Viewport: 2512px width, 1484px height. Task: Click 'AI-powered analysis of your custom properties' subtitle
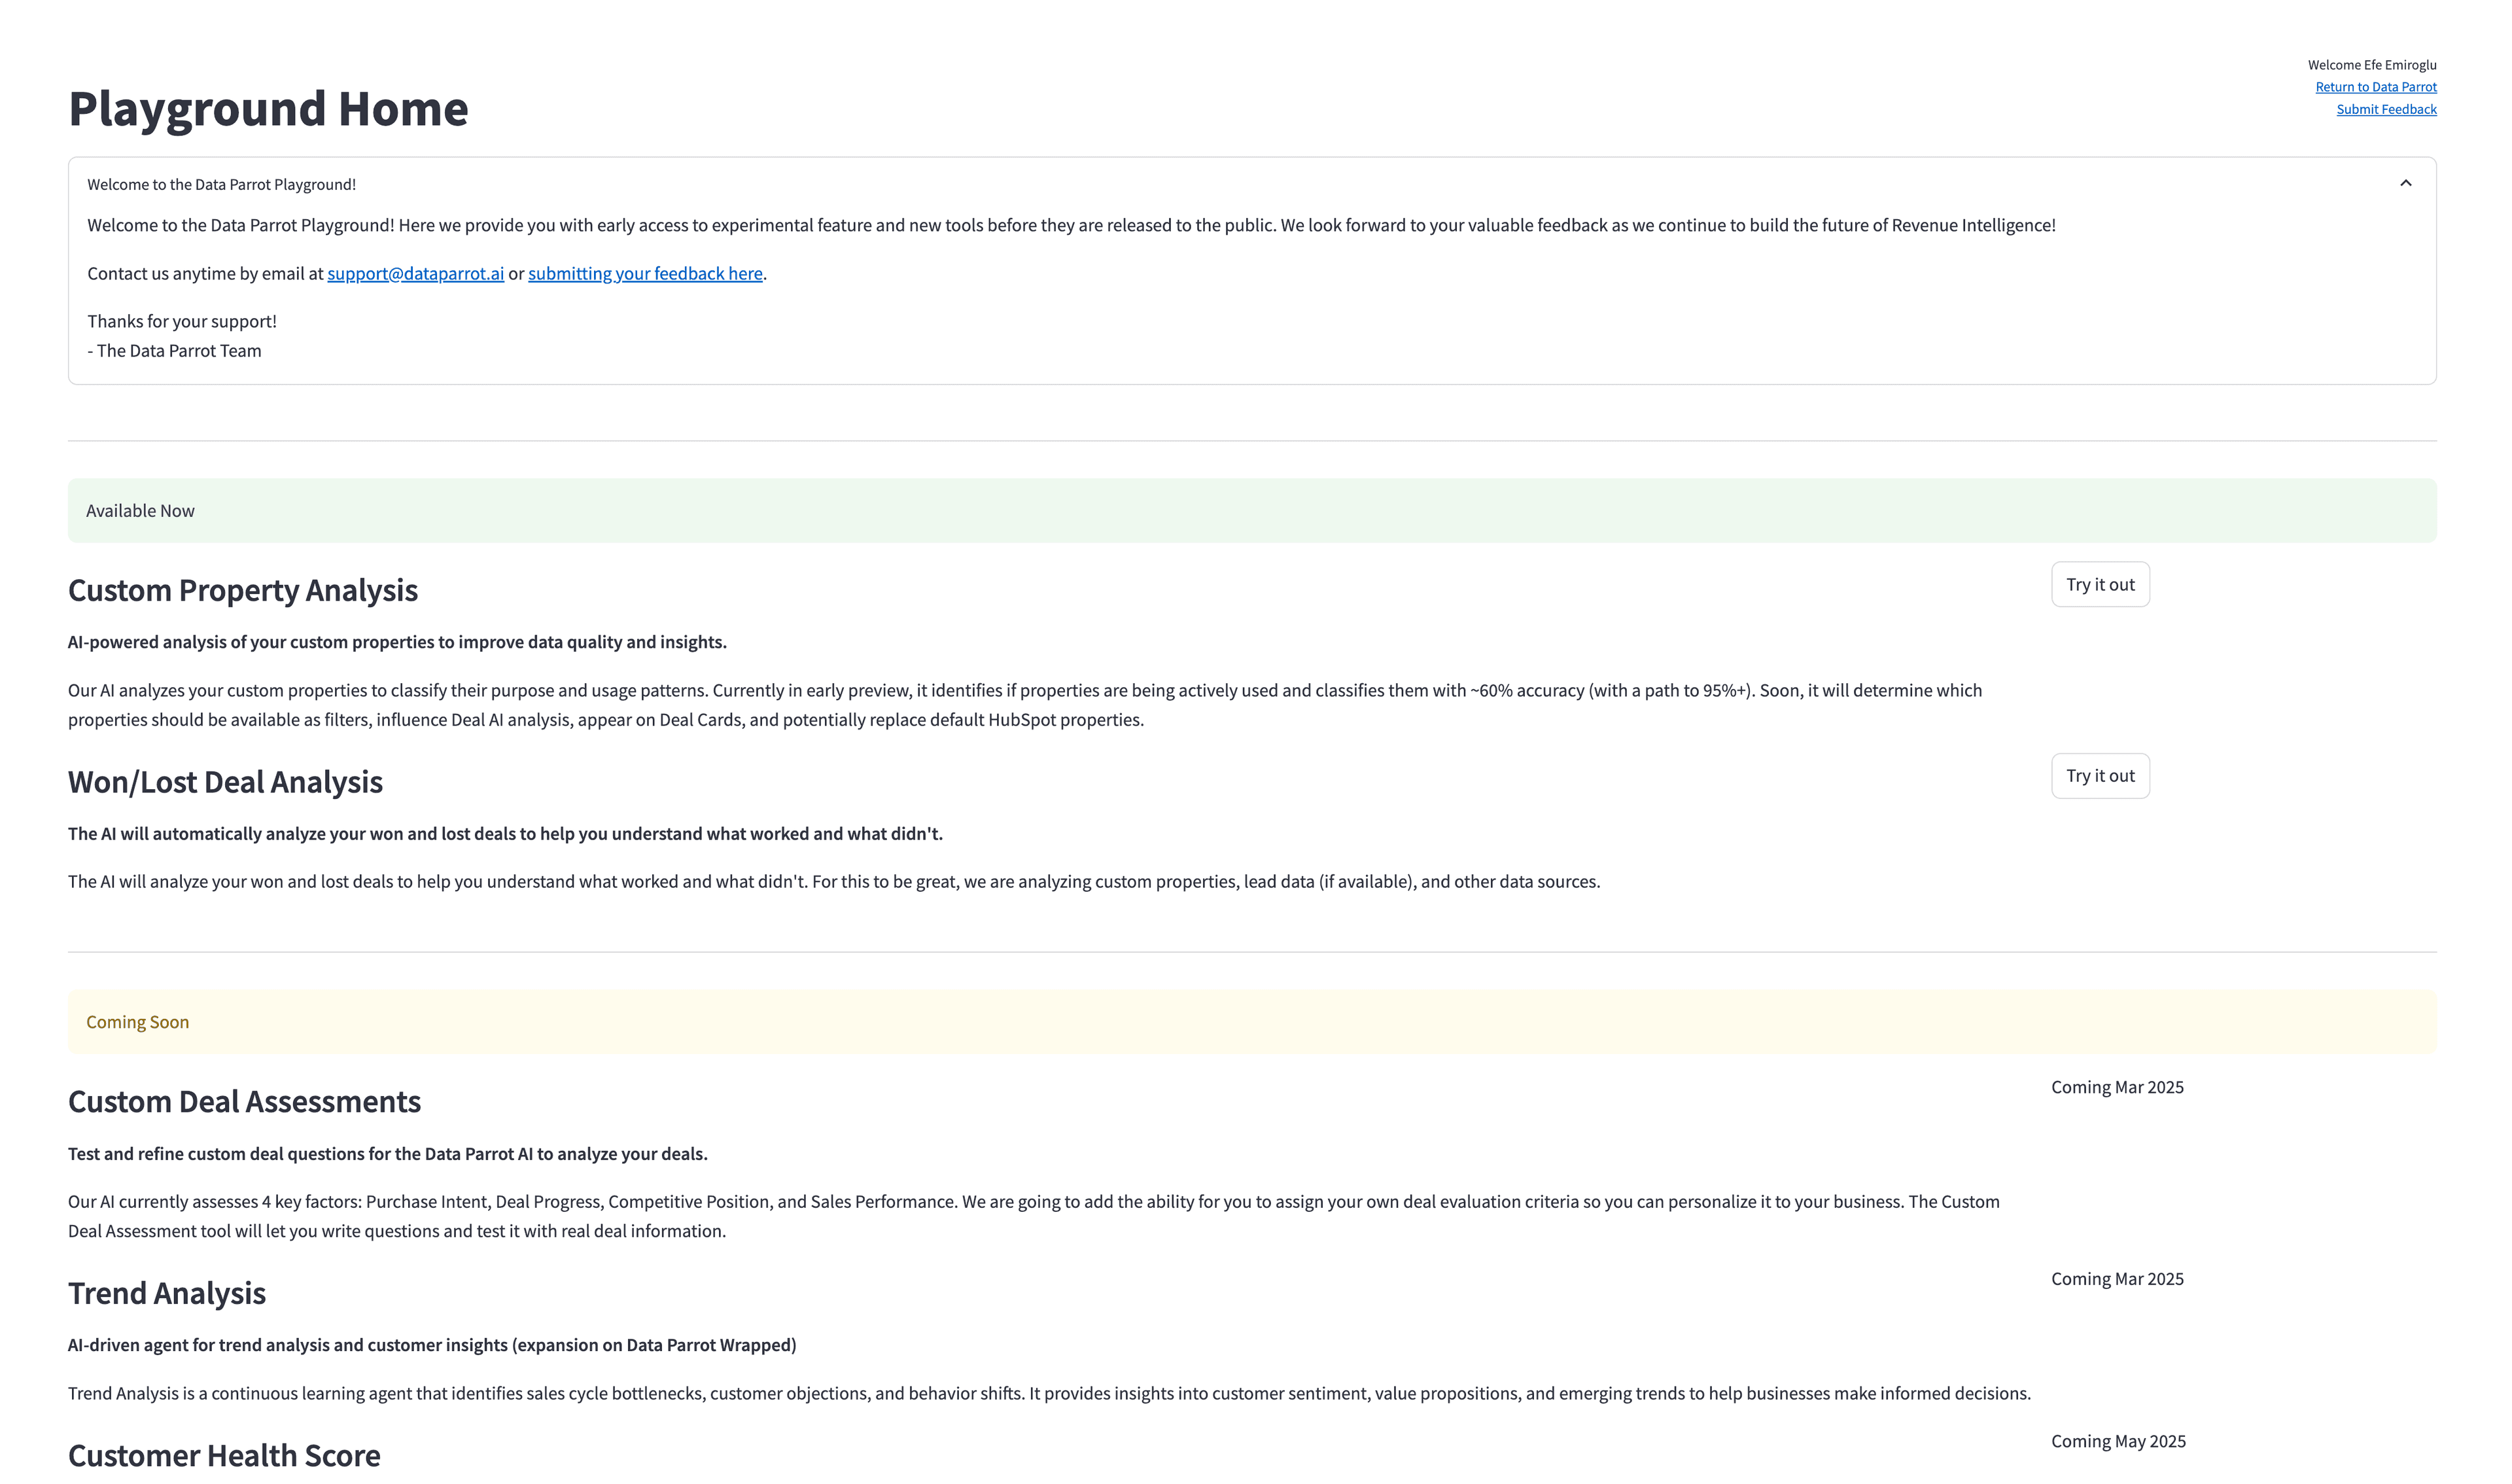(x=397, y=642)
